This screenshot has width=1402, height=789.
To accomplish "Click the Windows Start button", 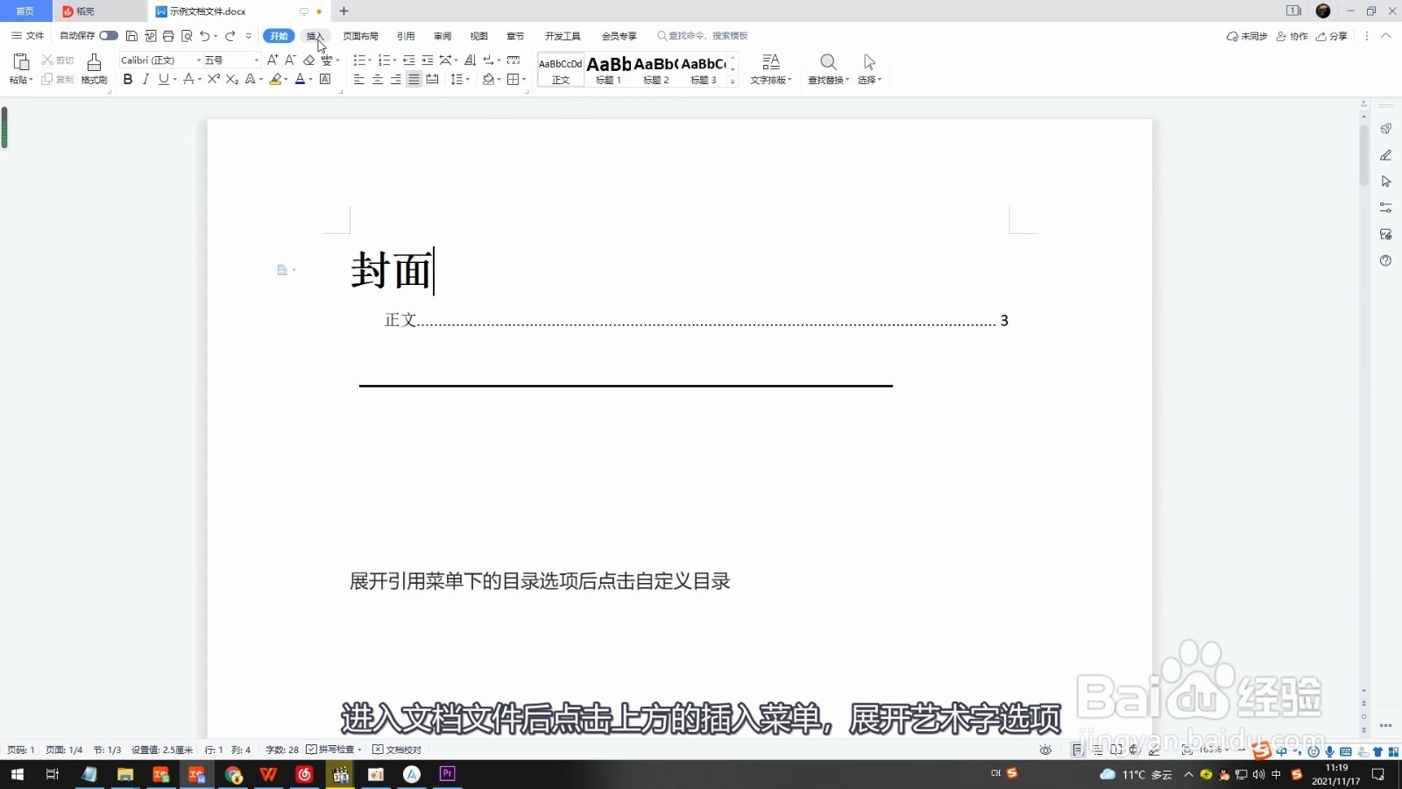I will coord(17,774).
